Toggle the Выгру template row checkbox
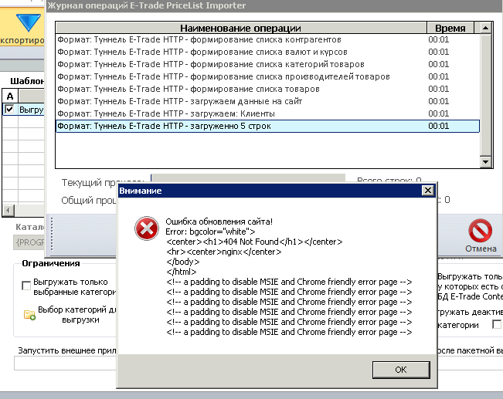 pyautogui.click(x=9, y=109)
